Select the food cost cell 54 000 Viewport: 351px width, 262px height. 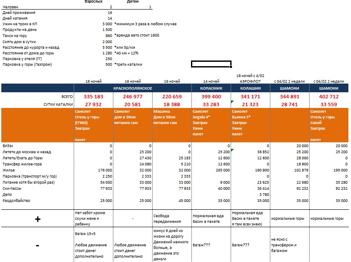click(106, 182)
